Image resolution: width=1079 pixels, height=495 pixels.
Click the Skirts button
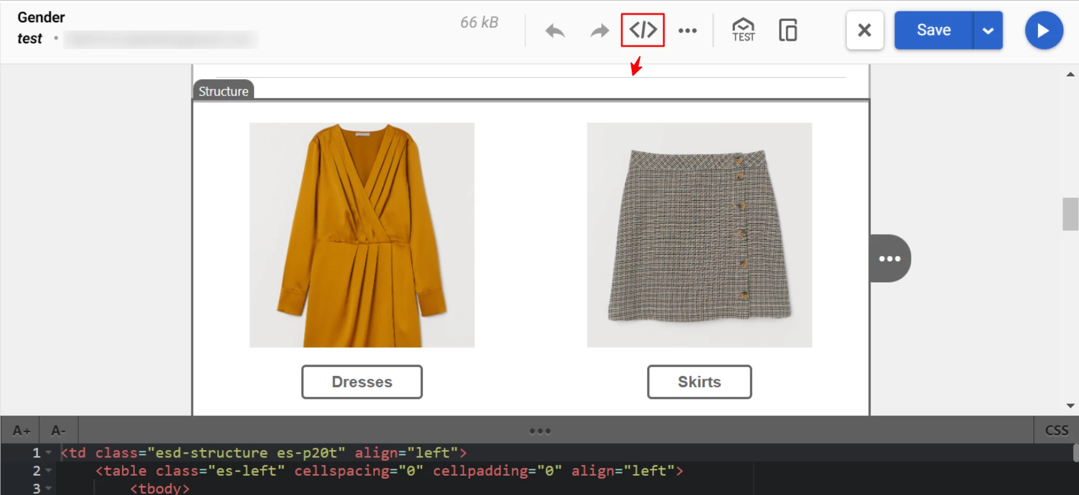point(699,382)
